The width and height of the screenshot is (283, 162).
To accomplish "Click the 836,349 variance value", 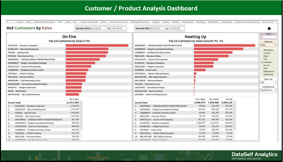I will (229, 106).
